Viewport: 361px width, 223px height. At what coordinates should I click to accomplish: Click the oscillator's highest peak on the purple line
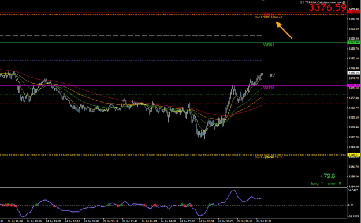point(233,190)
